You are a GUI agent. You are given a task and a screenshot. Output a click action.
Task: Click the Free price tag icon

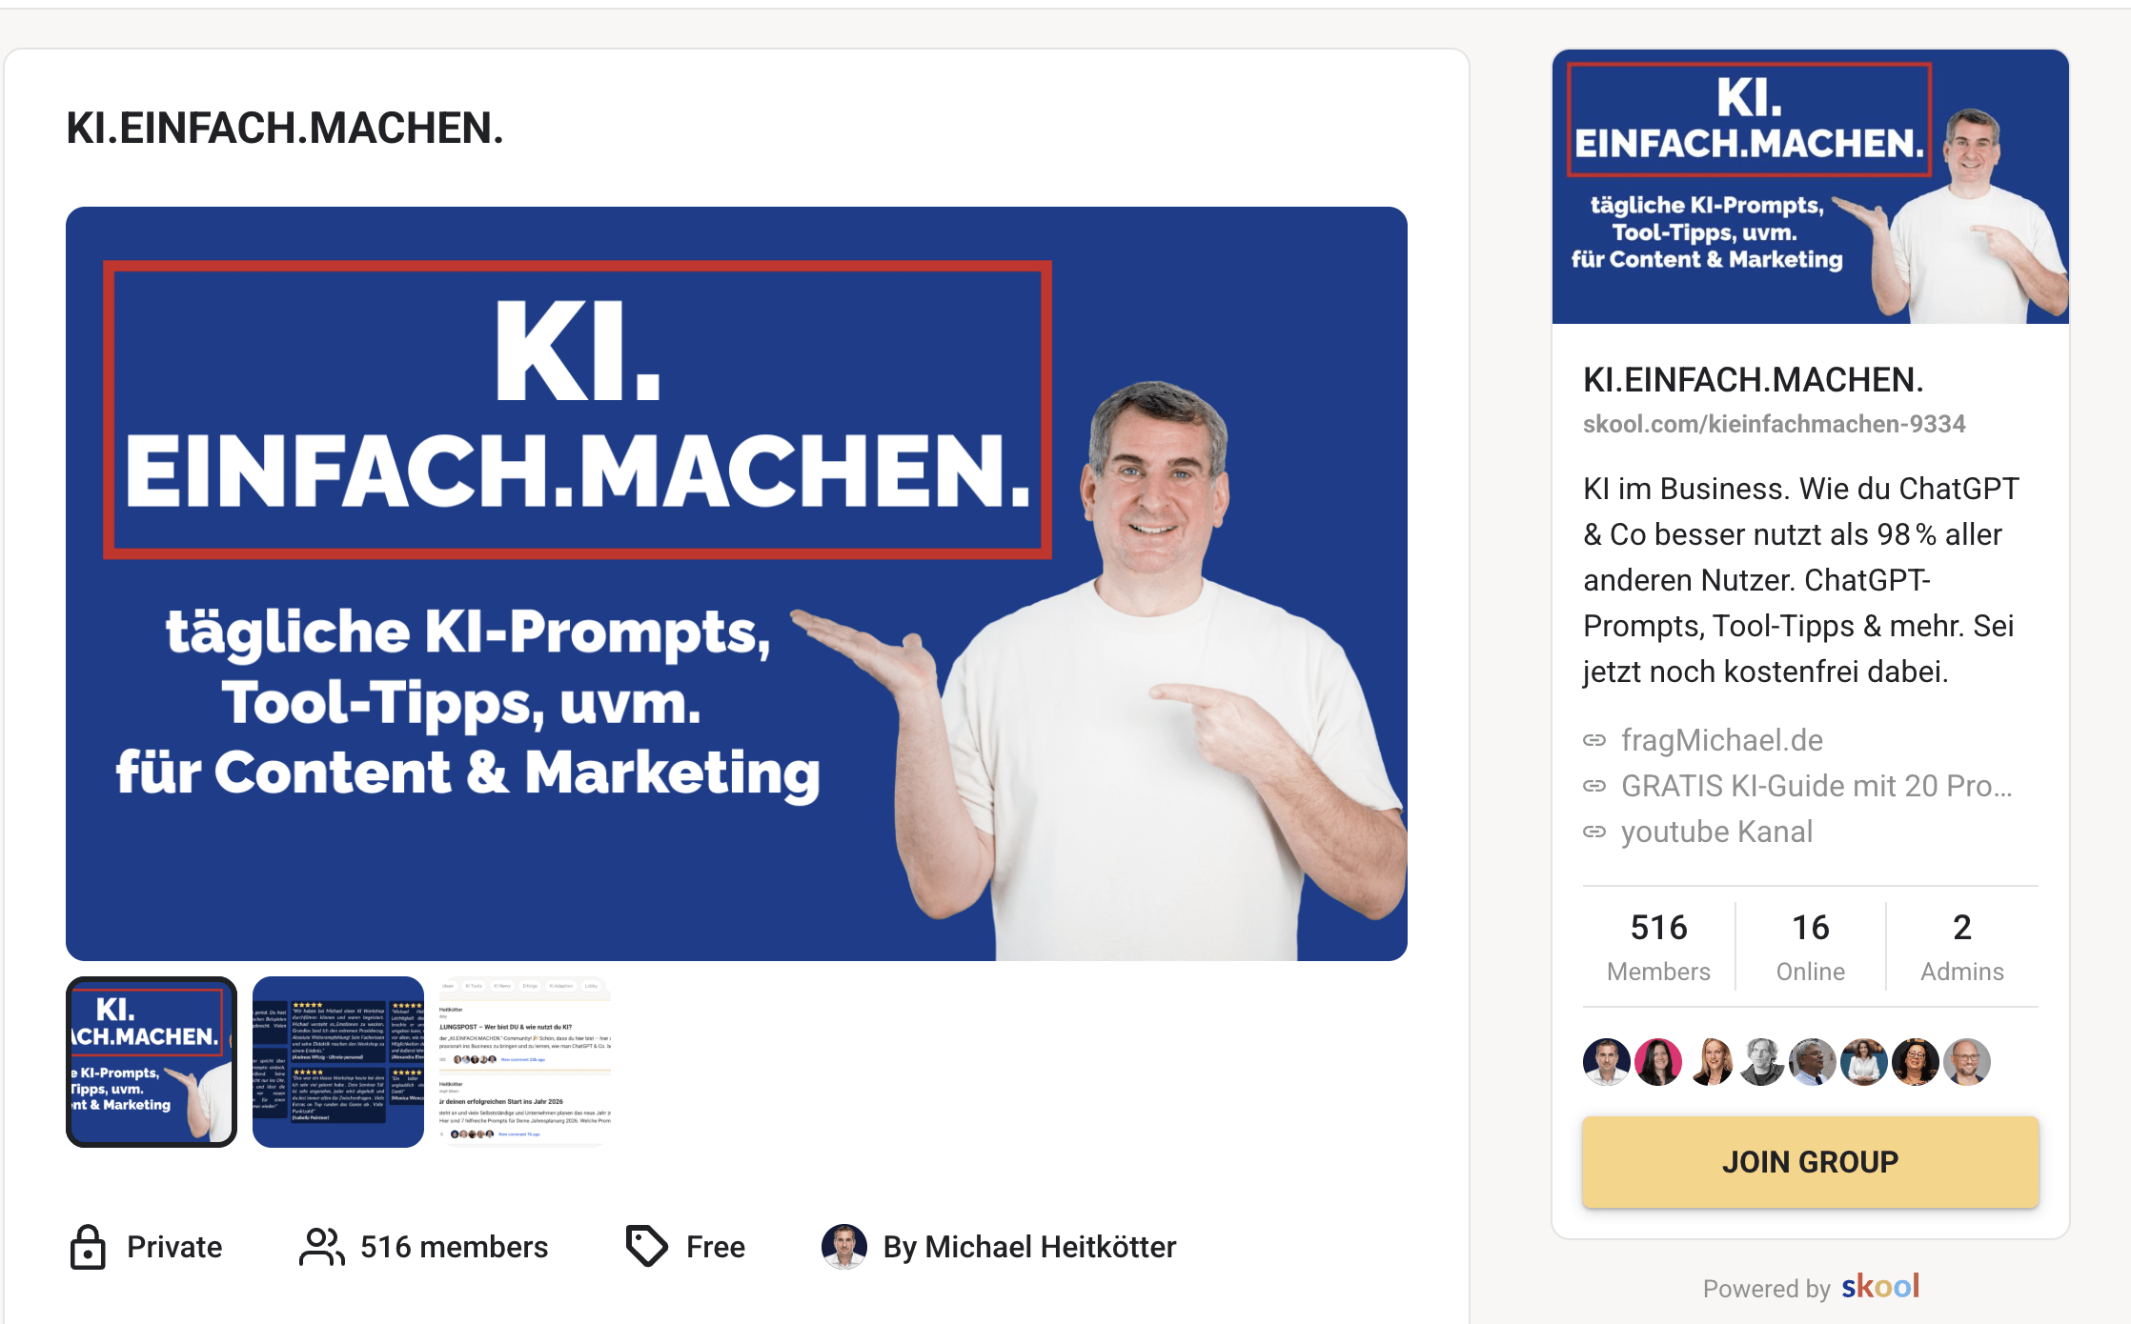647,1246
